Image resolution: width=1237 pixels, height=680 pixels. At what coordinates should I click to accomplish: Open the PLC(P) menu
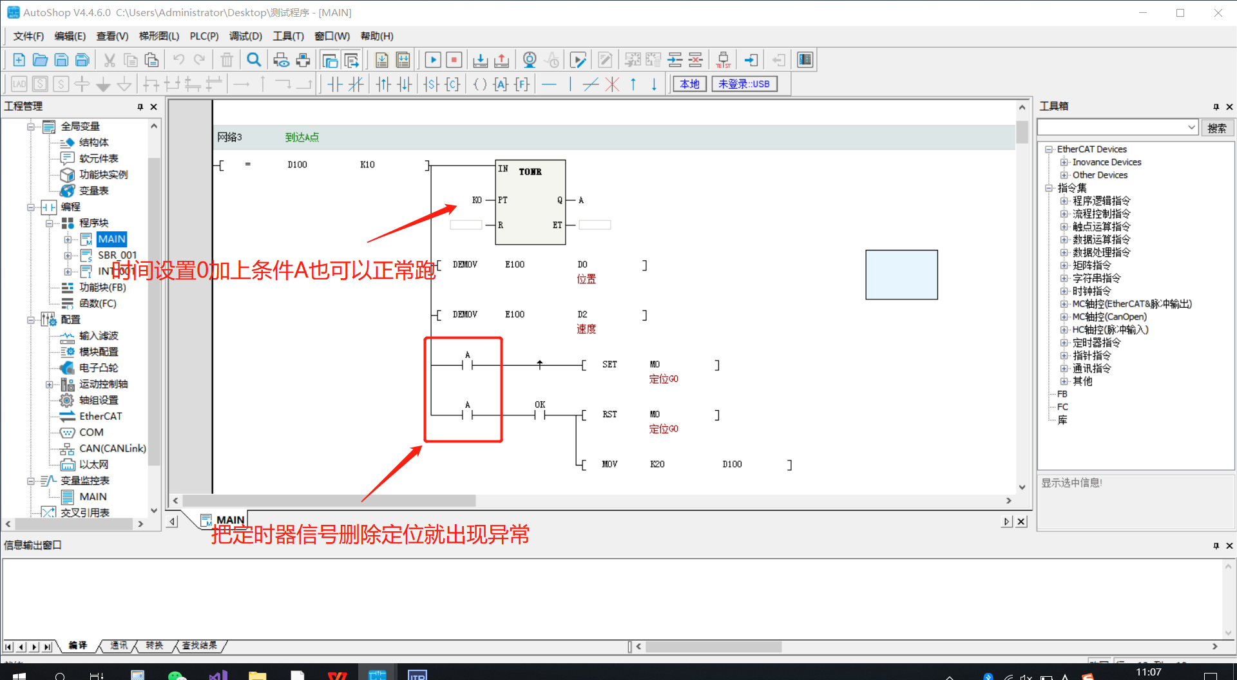[x=204, y=36]
